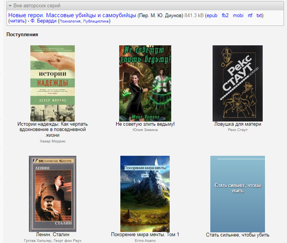Click author name Хезер Моррис
The height and width of the screenshot is (243, 287).
tap(52, 141)
